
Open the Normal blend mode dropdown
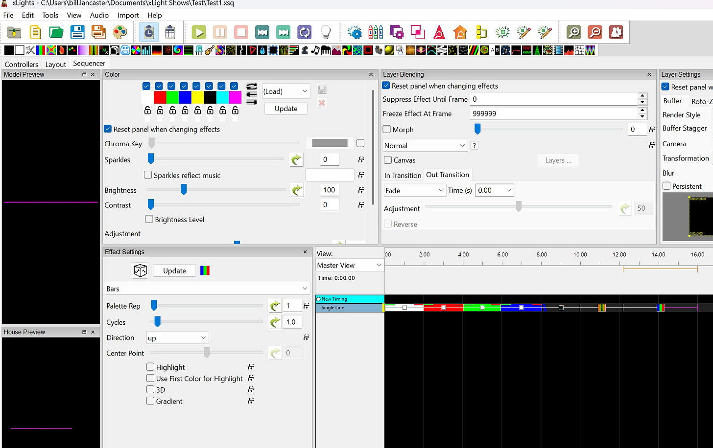(425, 145)
